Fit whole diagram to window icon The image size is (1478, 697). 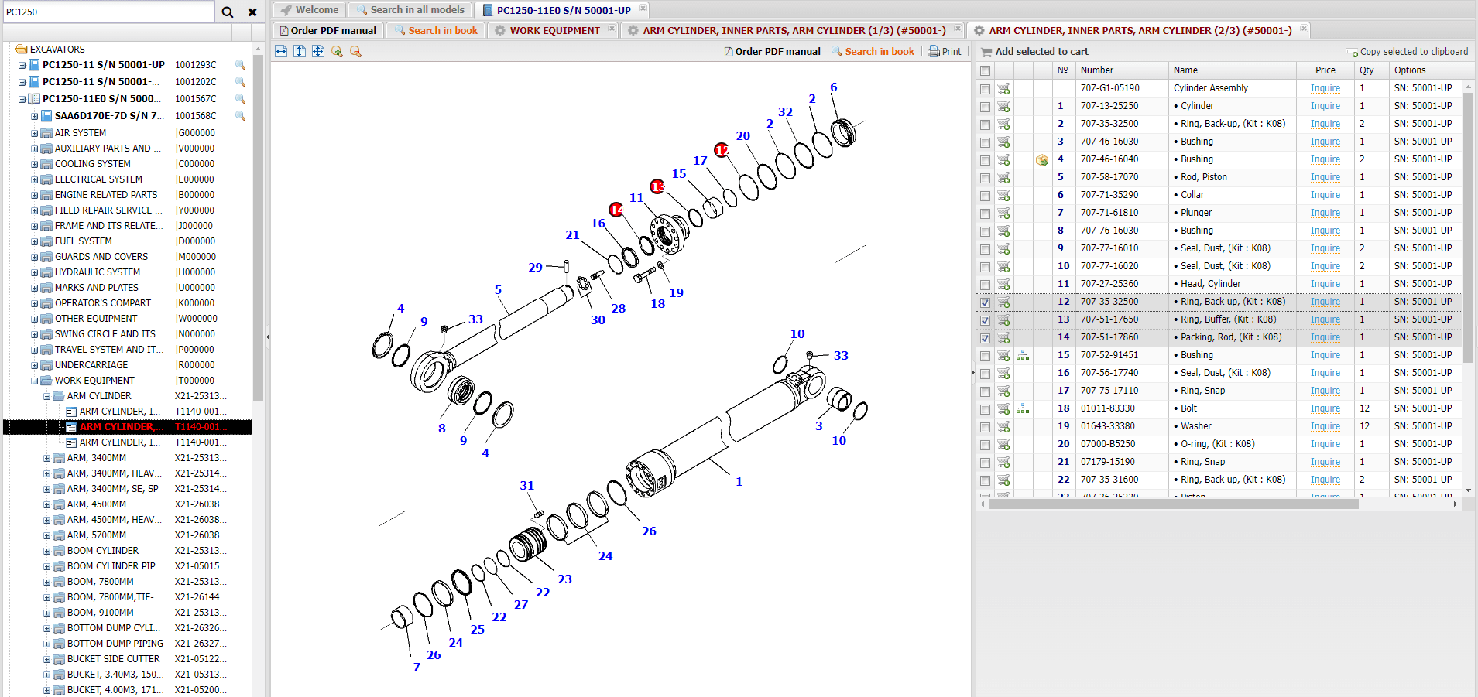(x=318, y=51)
